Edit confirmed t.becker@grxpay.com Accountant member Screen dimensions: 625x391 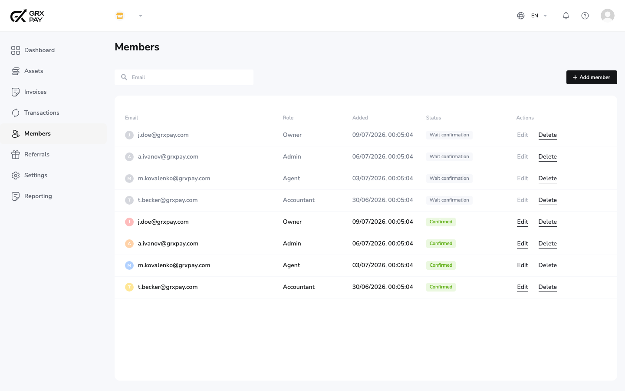point(523,287)
